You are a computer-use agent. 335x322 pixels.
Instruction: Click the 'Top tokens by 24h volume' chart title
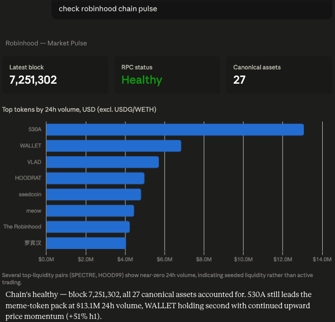coord(79,110)
